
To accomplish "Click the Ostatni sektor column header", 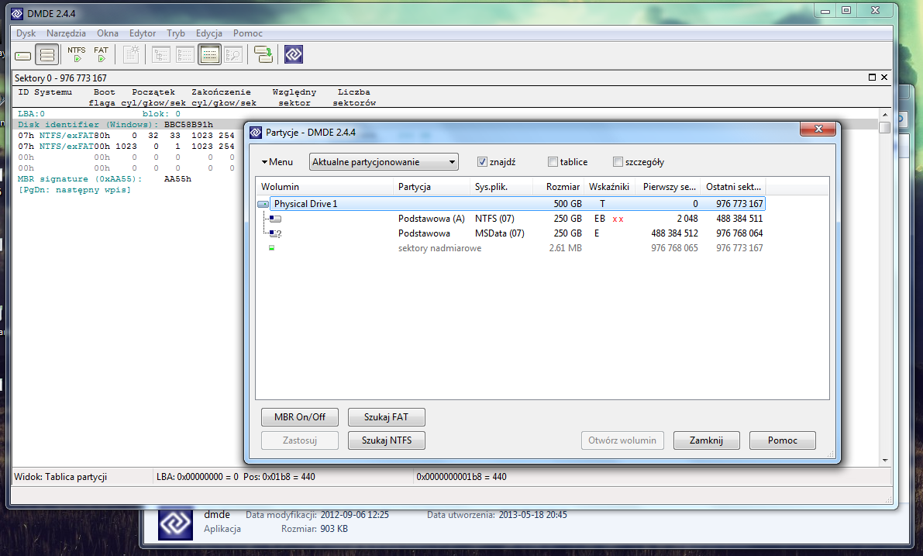I will (734, 187).
